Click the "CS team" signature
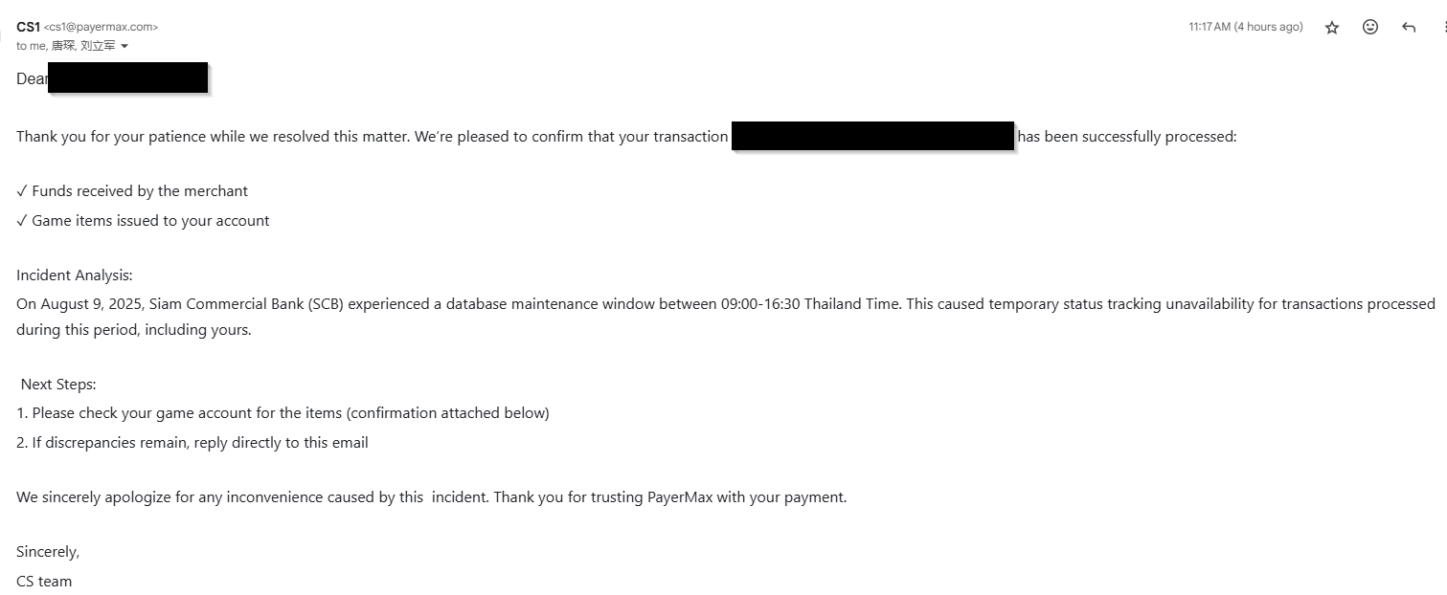The image size is (1447, 595). point(44,582)
